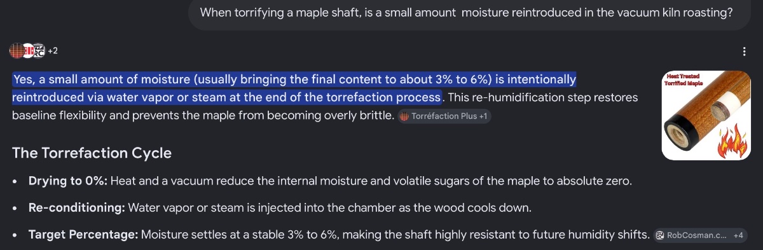Click the favicon inside Torréfaction Plus chip
Screen dimensions: 763x250
405,116
